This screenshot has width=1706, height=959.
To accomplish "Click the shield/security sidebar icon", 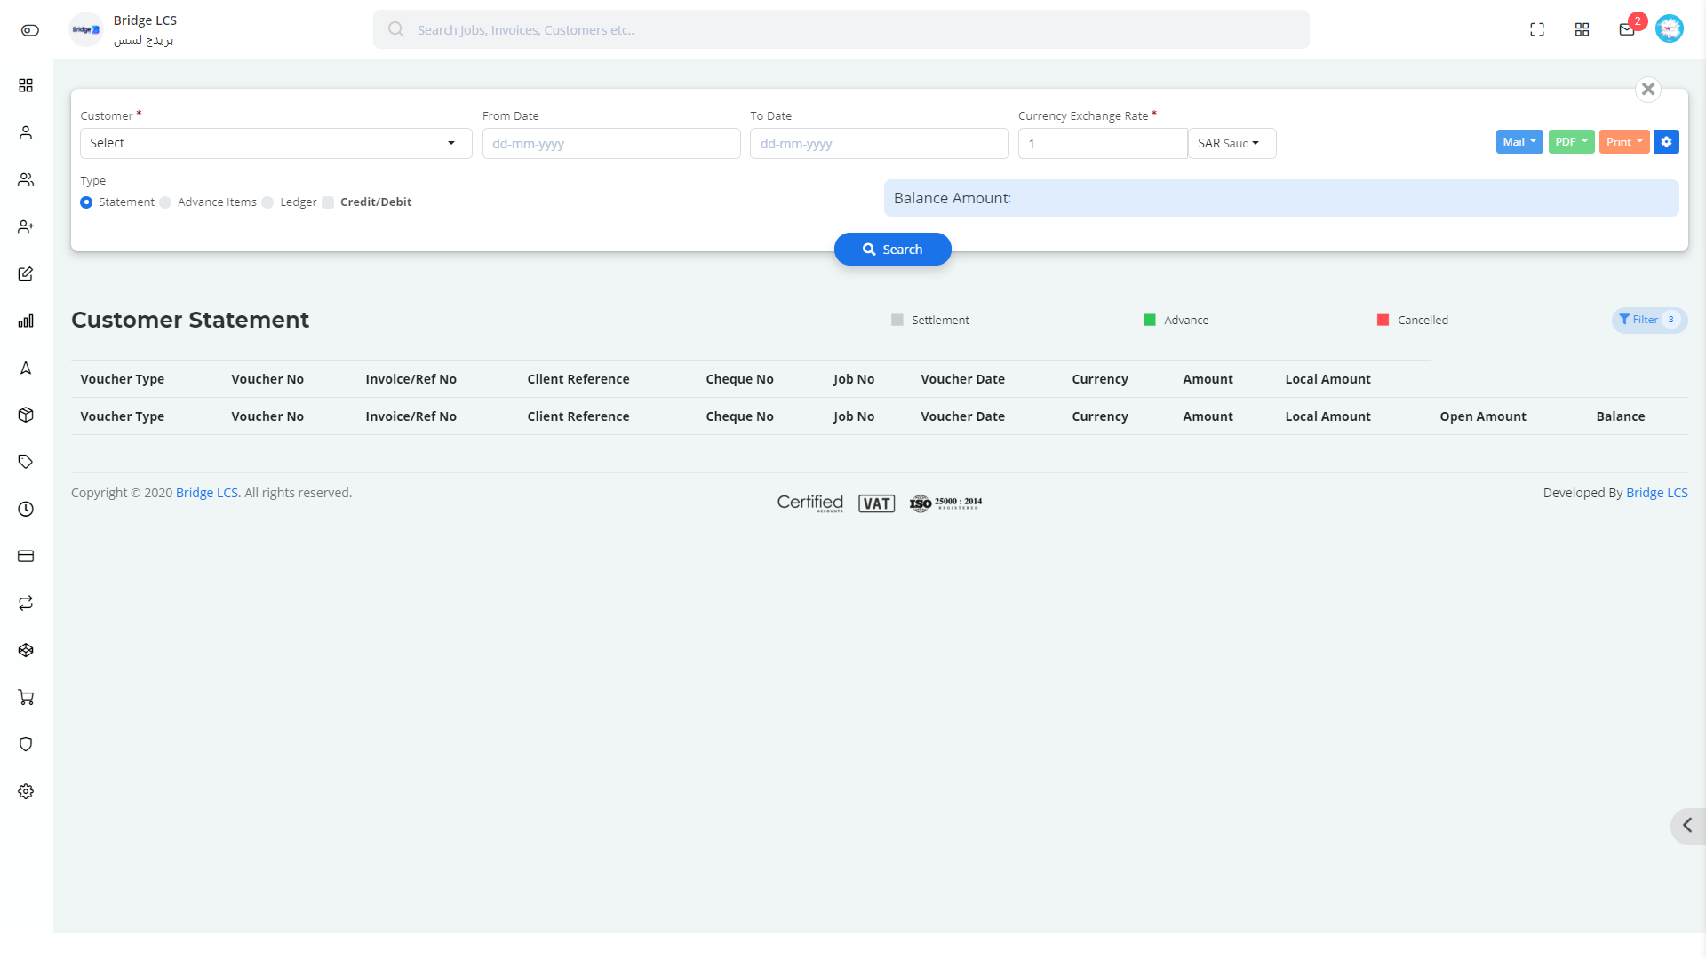I will click(26, 743).
